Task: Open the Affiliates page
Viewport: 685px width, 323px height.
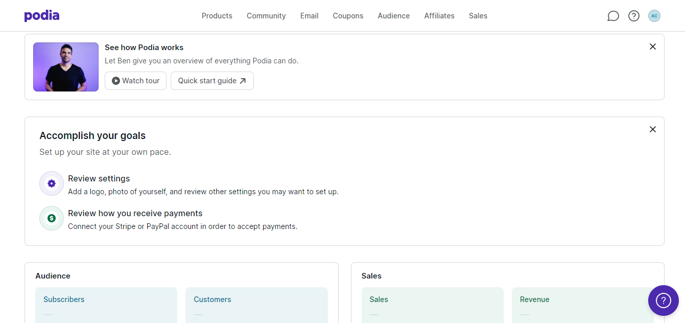Action: pyautogui.click(x=439, y=16)
